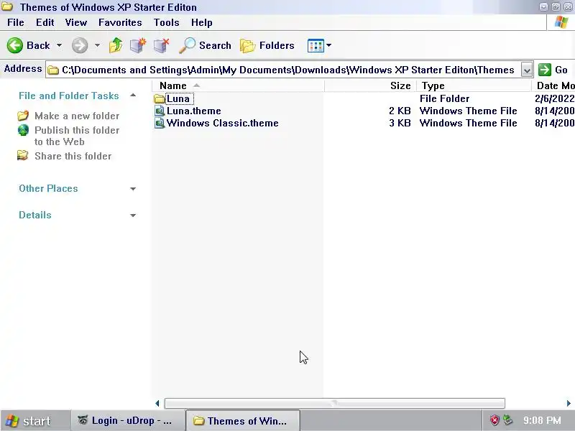Screen dimensions: 575x431
Task: Select the Luna folder name
Action: 178,98
